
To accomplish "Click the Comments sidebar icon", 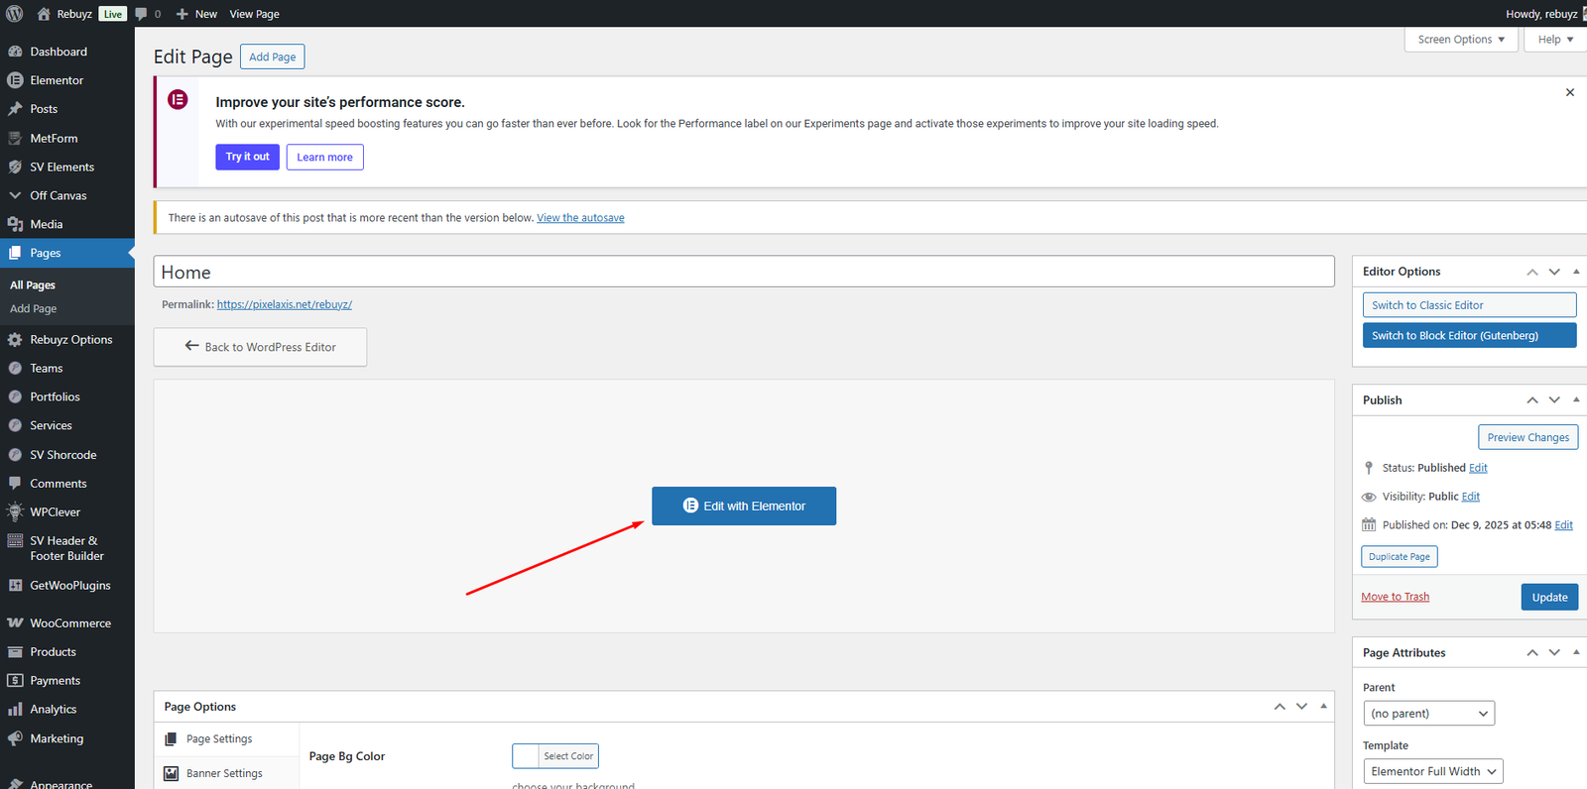I will point(15,484).
